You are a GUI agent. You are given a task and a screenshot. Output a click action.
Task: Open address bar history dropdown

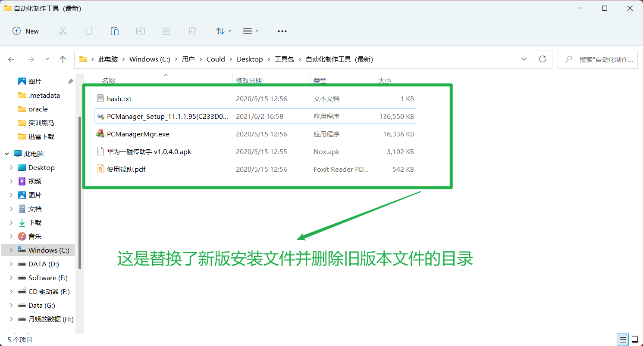(524, 59)
